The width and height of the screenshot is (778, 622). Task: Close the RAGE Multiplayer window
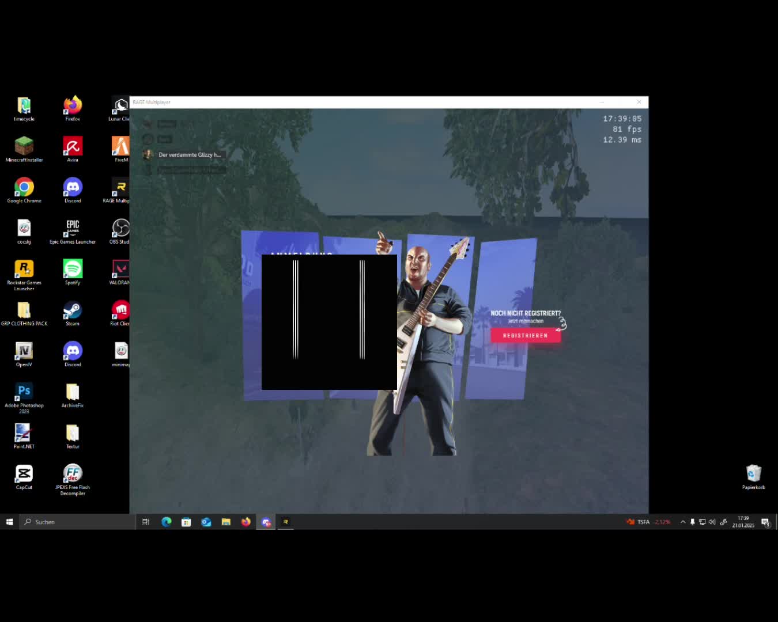pyautogui.click(x=639, y=102)
